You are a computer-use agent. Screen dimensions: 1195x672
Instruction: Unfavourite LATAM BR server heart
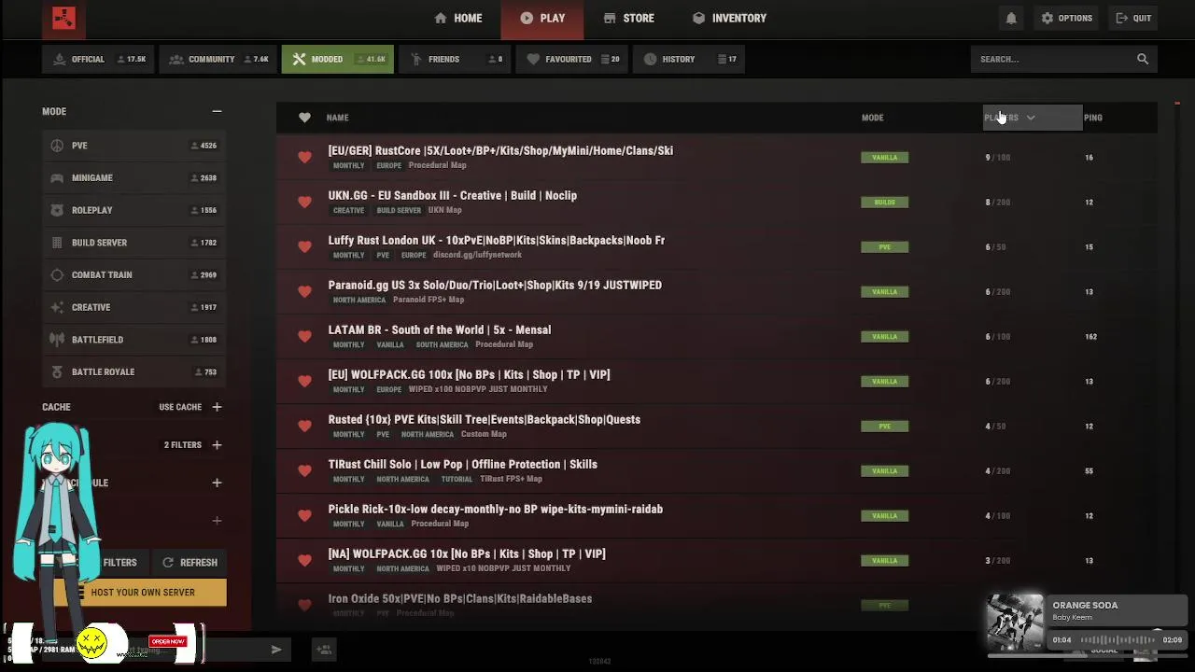(304, 336)
